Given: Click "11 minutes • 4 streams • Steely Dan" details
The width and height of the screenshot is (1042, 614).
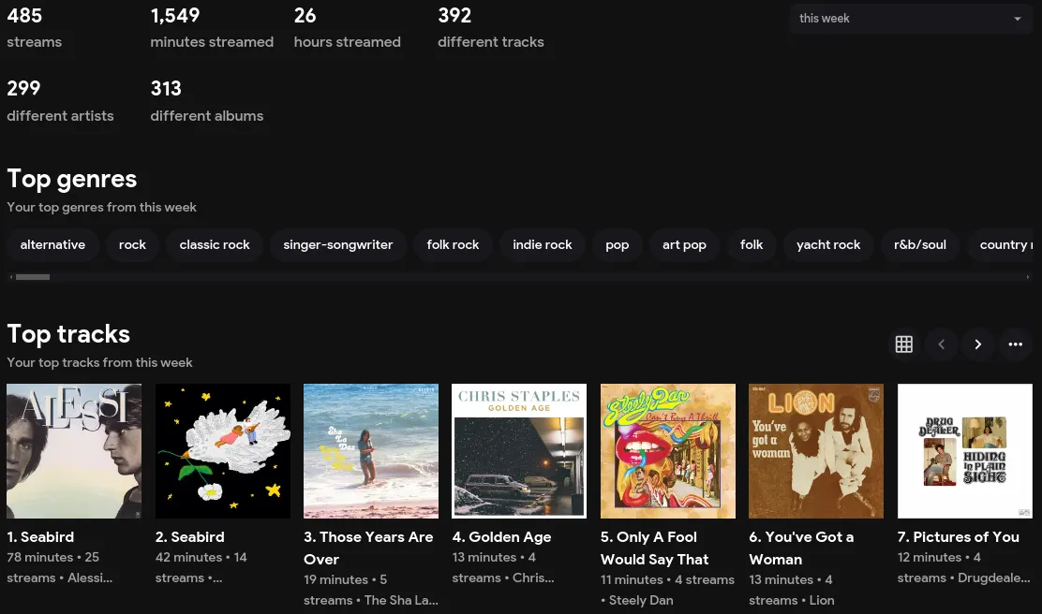Looking at the screenshot, I should 668,590.
